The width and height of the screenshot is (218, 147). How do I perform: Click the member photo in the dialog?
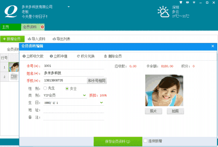[164, 90]
